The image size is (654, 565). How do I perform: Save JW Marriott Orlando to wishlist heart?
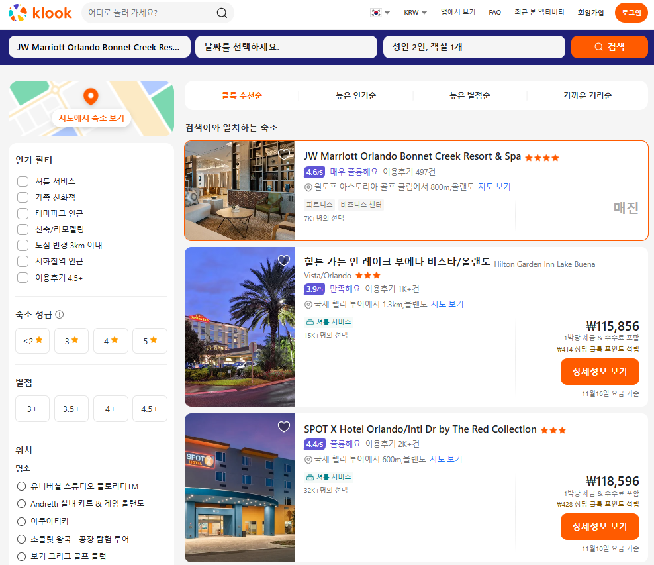point(283,154)
